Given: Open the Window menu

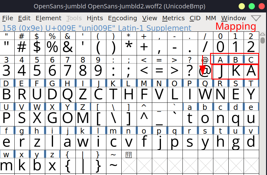Looking at the screenshot, I should click(233, 18).
